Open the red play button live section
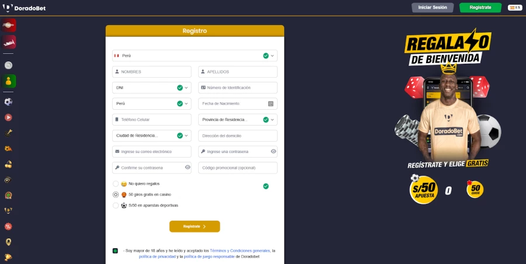This screenshot has width=526, height=264. tap(8, 117)
